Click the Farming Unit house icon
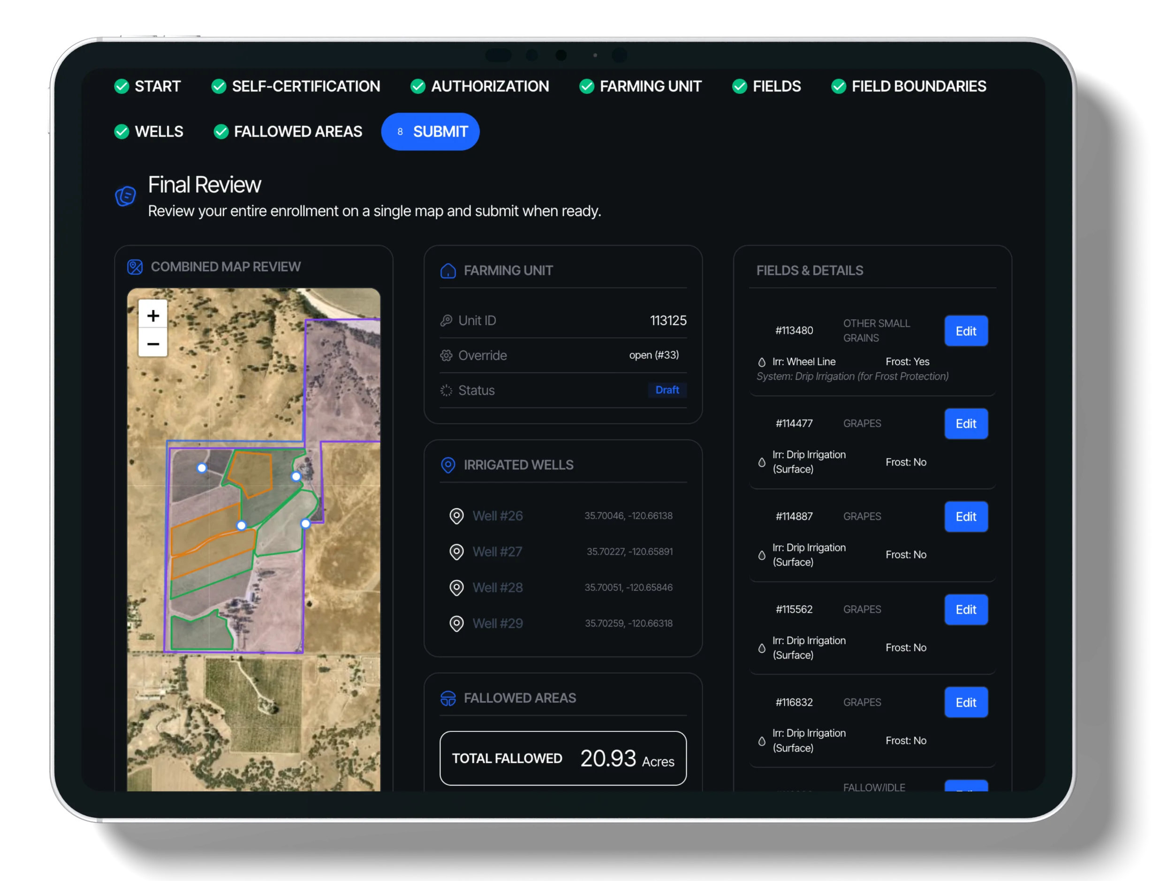 pos(447,271)
